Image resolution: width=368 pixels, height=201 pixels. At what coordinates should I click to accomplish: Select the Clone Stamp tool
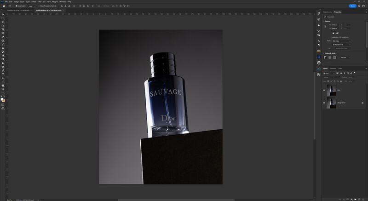(x=3, y=48)
